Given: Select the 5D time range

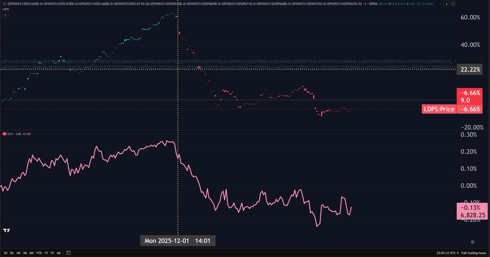Looking at the screenshot, I should coord(11,253).
